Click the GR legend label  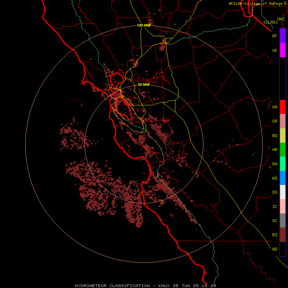[x=275, y=121]
